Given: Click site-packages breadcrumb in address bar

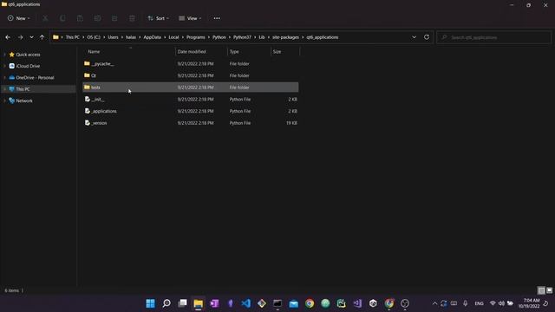Looking at the screenshot, I should click(x=285, y=37).
